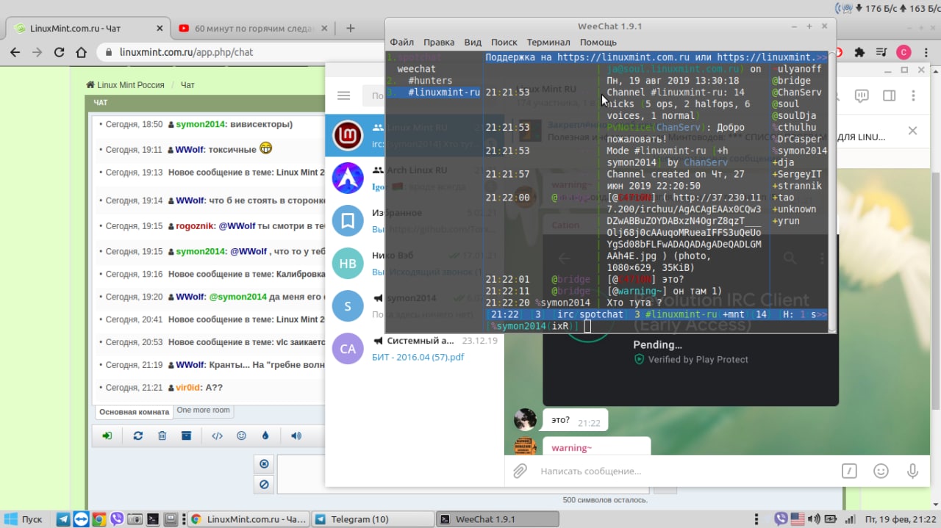
Task: Attach a file with the Telegram paperclip icon
Action: pos(520,471)
